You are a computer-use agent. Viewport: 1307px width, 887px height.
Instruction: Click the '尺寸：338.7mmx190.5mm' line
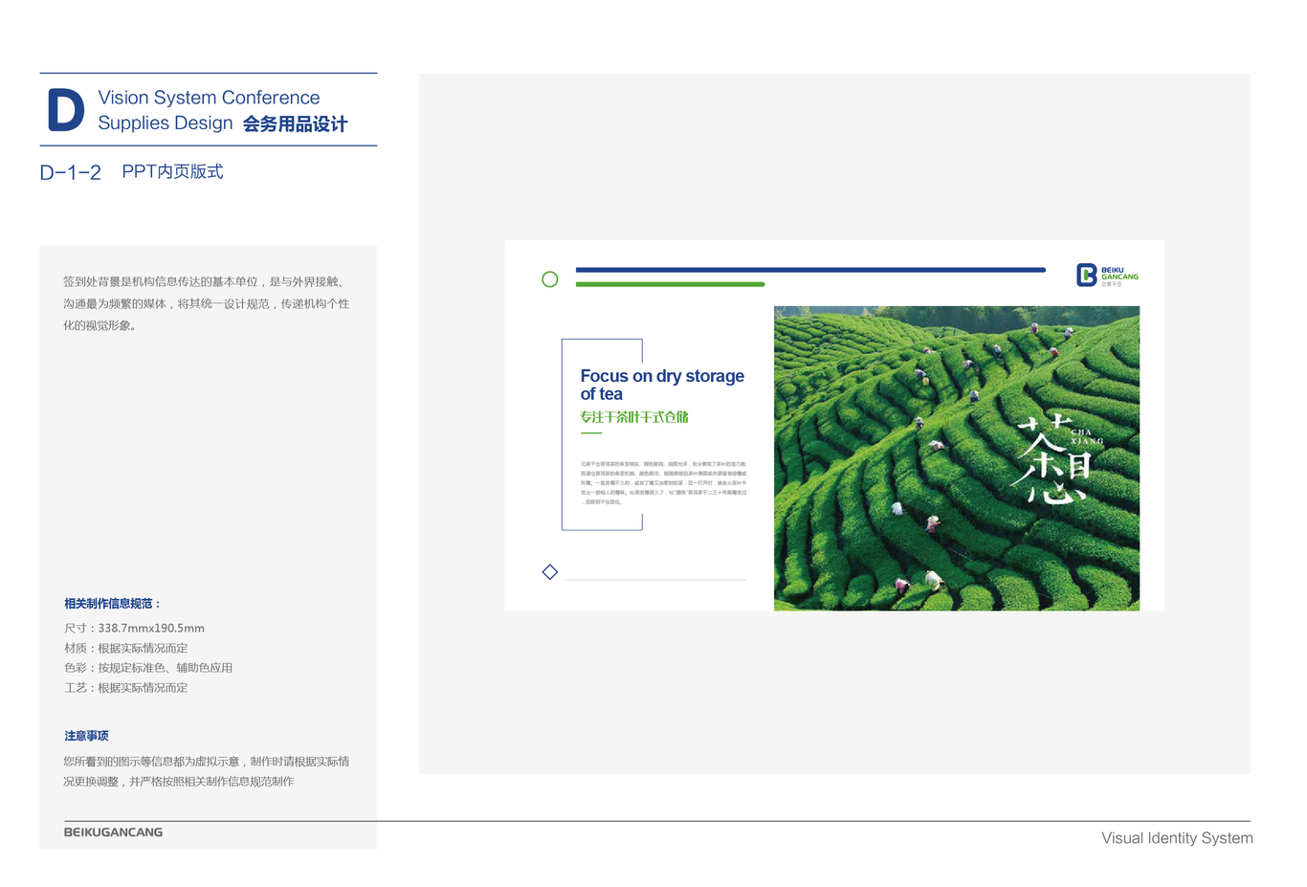tap(134, 629)
